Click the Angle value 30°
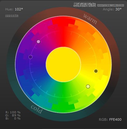The image size is (127, 129). [x=118, y=9]
